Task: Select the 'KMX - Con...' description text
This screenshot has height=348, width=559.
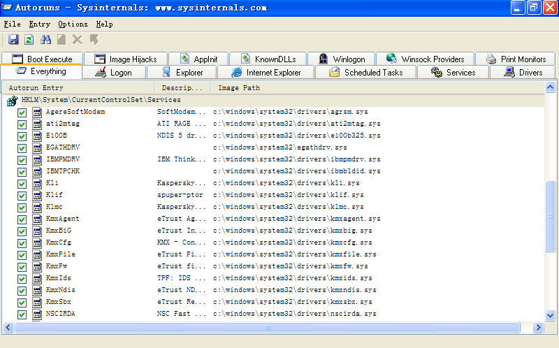Action: [182, 242]
